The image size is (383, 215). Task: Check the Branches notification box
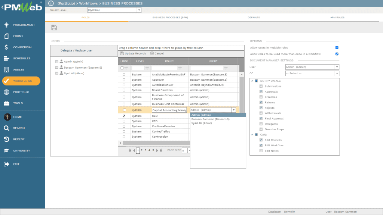261,97
